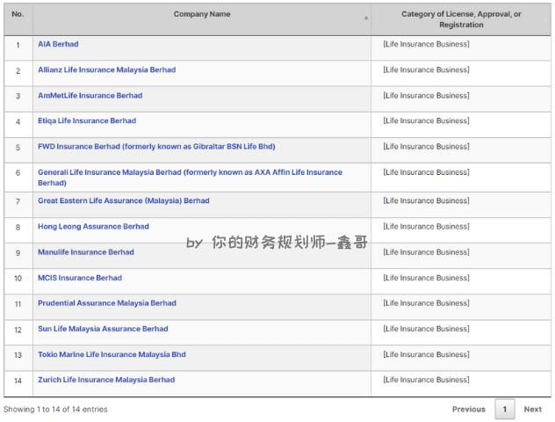The width and height of the screenshot is (555, 422).
Task: Open Sun Life Malaysia Assurance Berhad link
Action: pyautogui.click(x=103, y=329)
